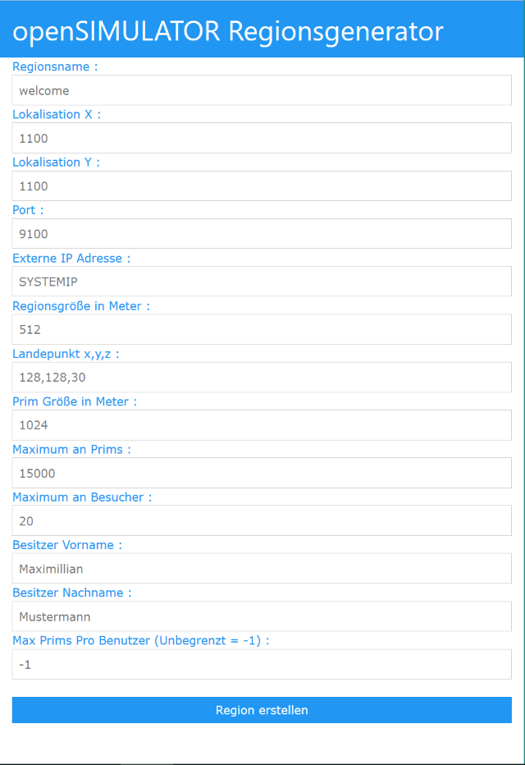Click the openSIMULATOR Regionsgenerator heading
525x765 pixels.
click(x=228, y=31)
